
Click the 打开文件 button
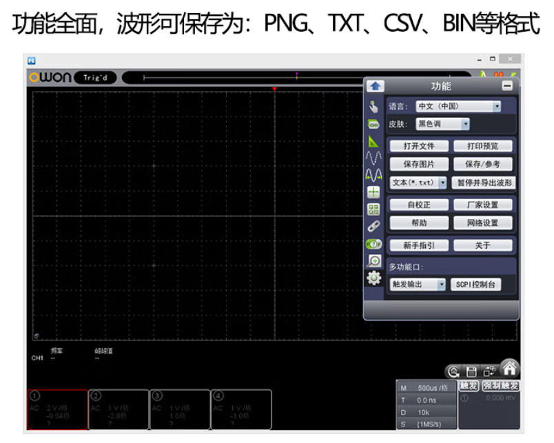(x=419, y=146)
